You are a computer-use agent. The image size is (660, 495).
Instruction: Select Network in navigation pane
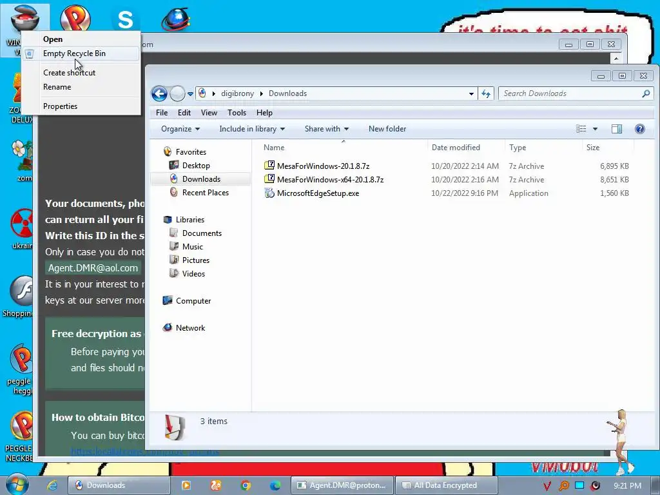(190, 328)
